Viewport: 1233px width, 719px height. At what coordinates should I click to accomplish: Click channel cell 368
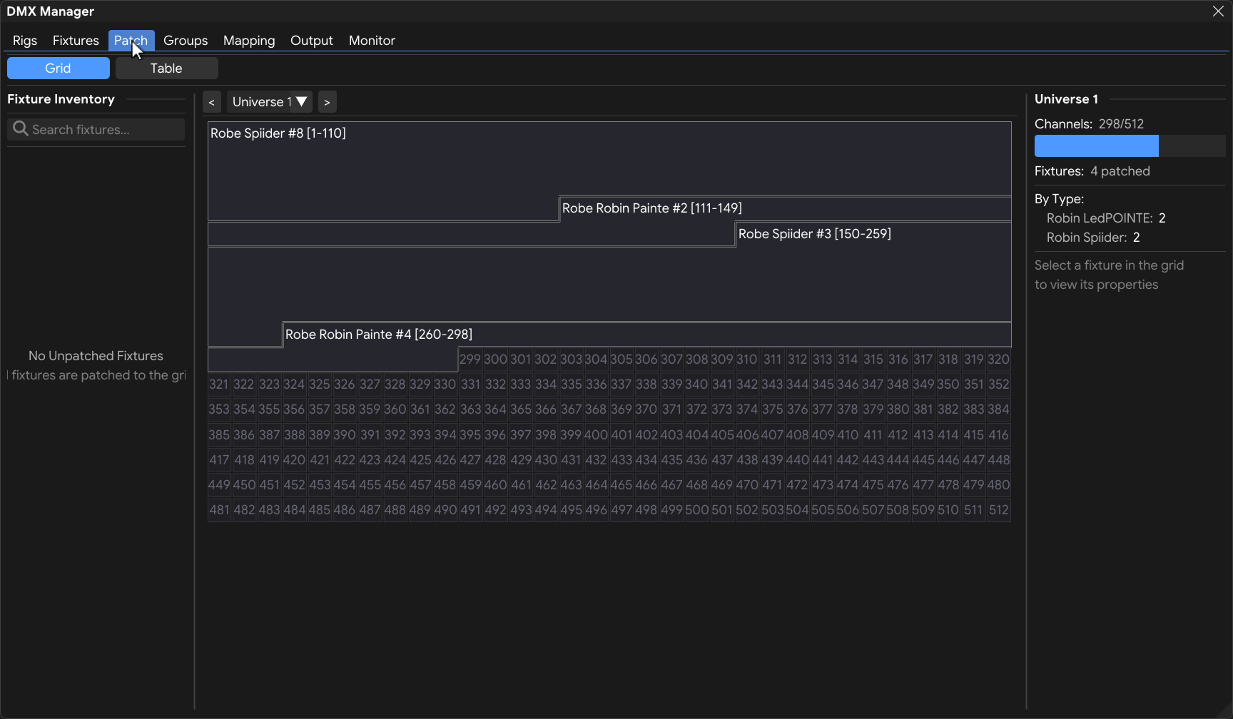point(596,409)
